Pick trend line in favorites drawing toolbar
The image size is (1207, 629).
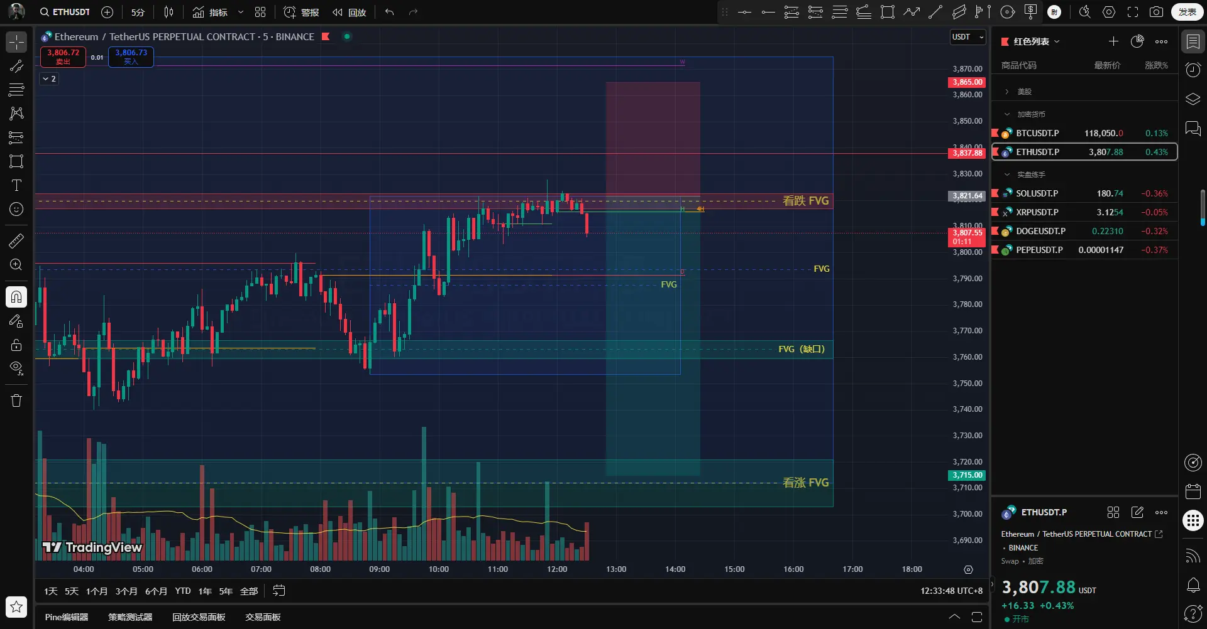[935, 12]
